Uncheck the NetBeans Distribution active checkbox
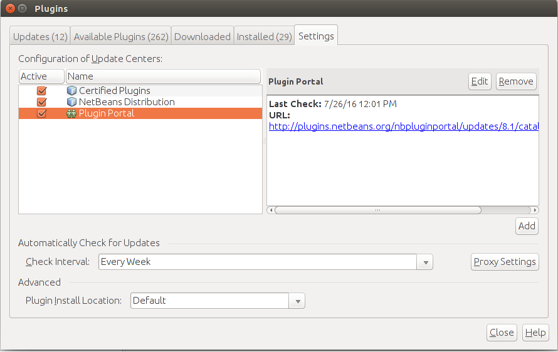Screen dimensions: 558x352 point(41,102)
